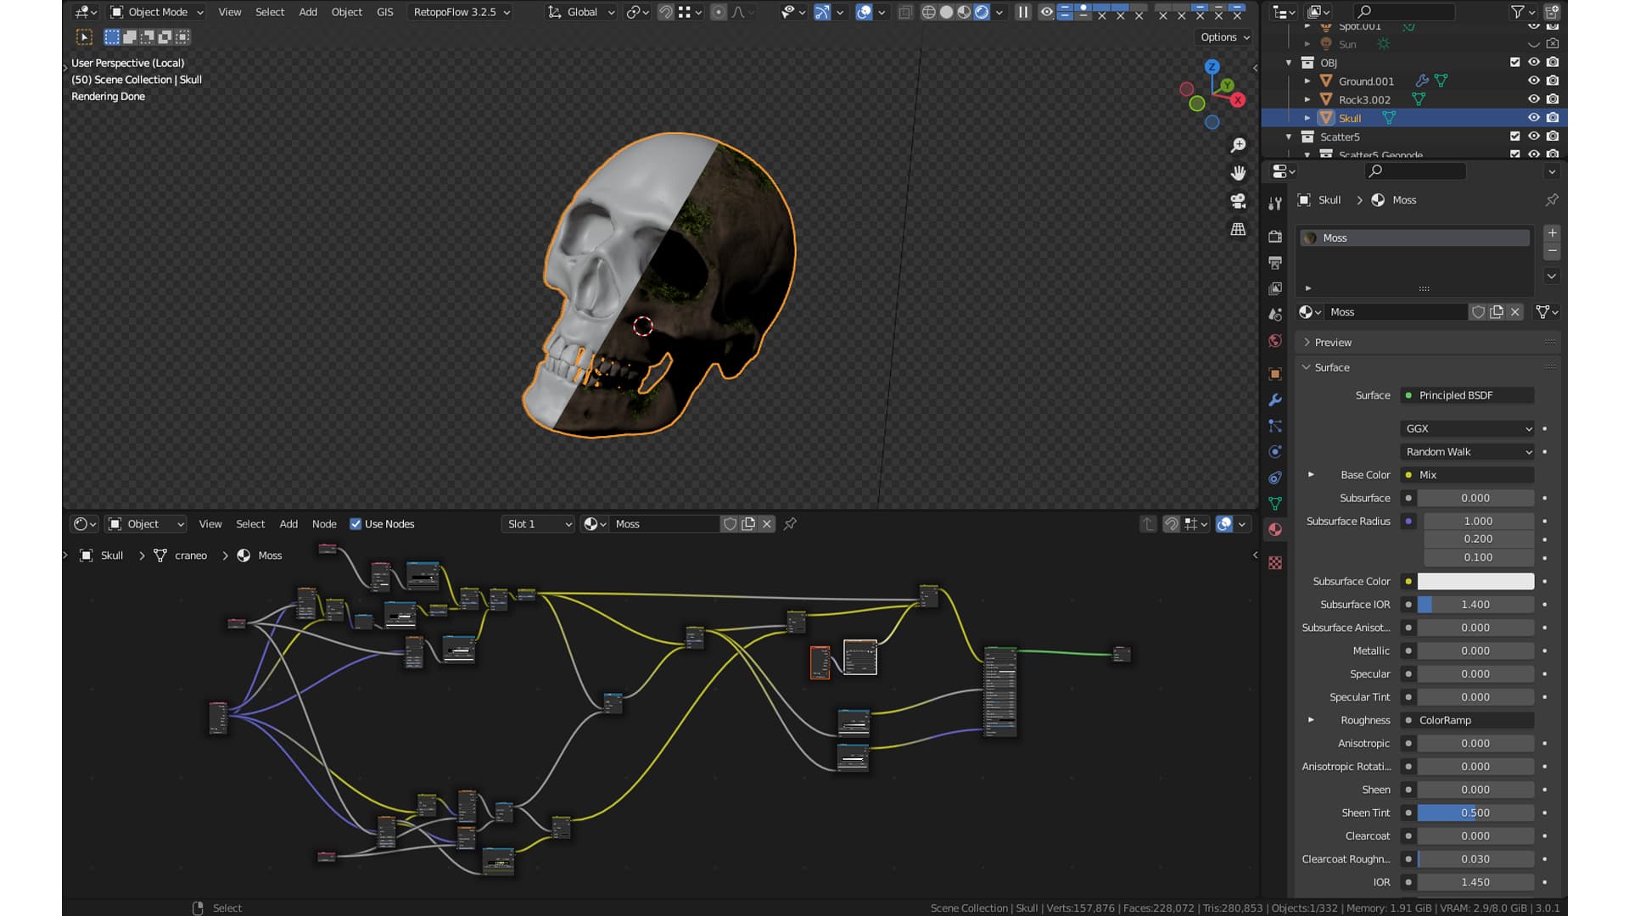Open the Node menu in shader editor

(x=324, y=524)
